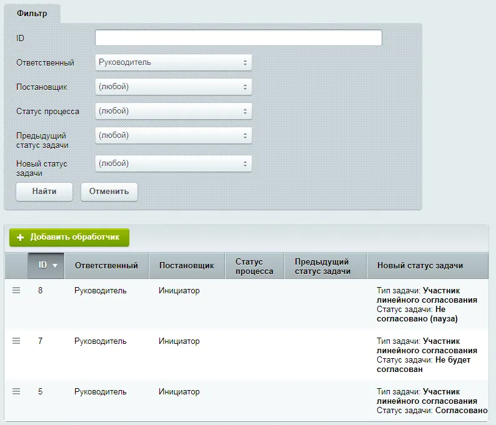The image size is (496, 425).
Task: Click Предыдущий статус задачи column header
Action: [x=322, y=266]
